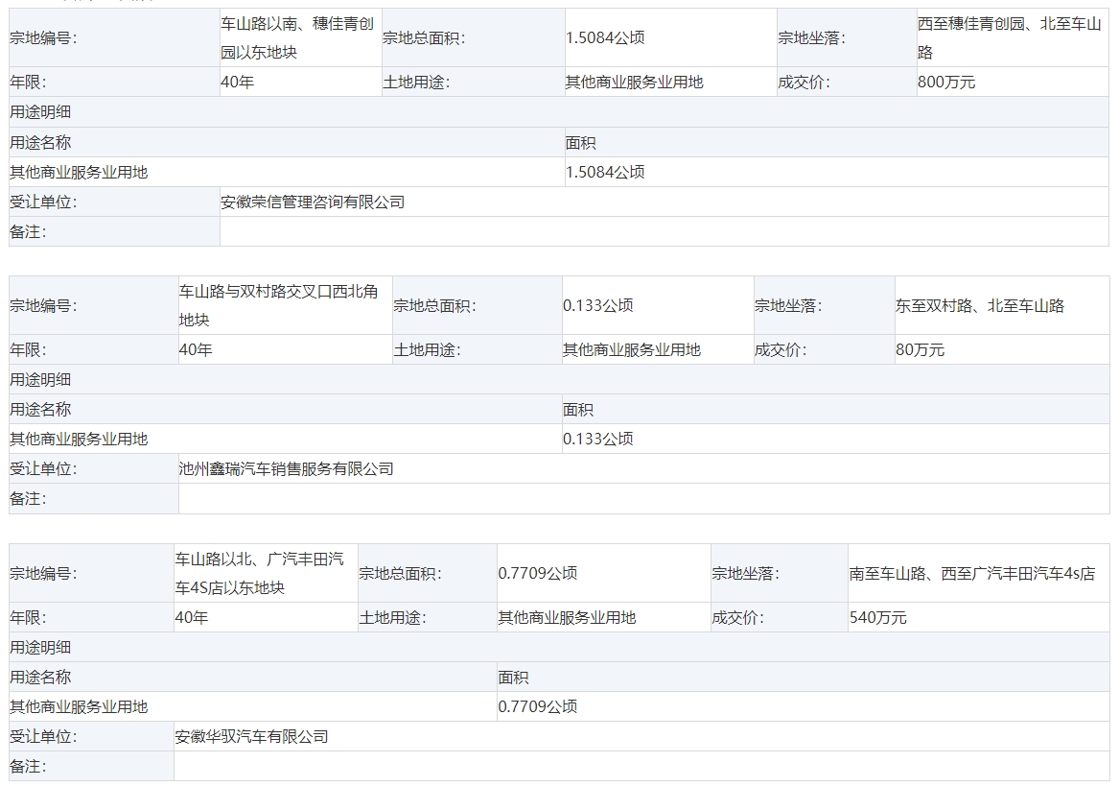Select location text 西至穗佳青创园、北至车山路
This screenshot has height=786, width=1119.
[x=1009, y=37]
